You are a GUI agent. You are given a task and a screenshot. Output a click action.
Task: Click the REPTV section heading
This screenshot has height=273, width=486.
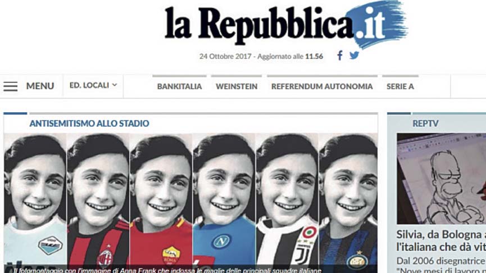[425, 123]
